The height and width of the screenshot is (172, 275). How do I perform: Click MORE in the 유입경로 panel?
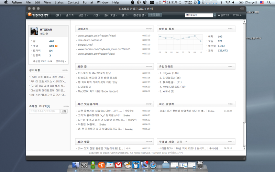(x=149, y=29)
